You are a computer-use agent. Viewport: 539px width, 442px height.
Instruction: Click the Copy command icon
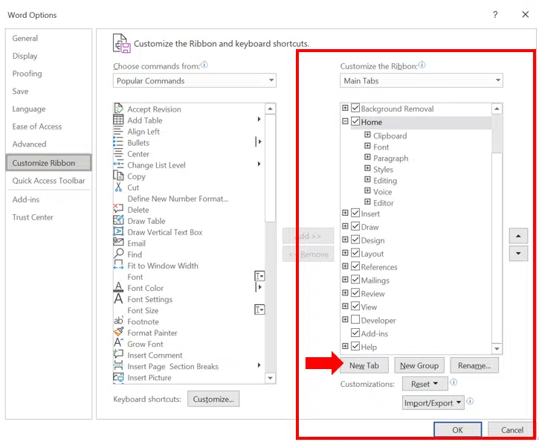click(118, 176)
